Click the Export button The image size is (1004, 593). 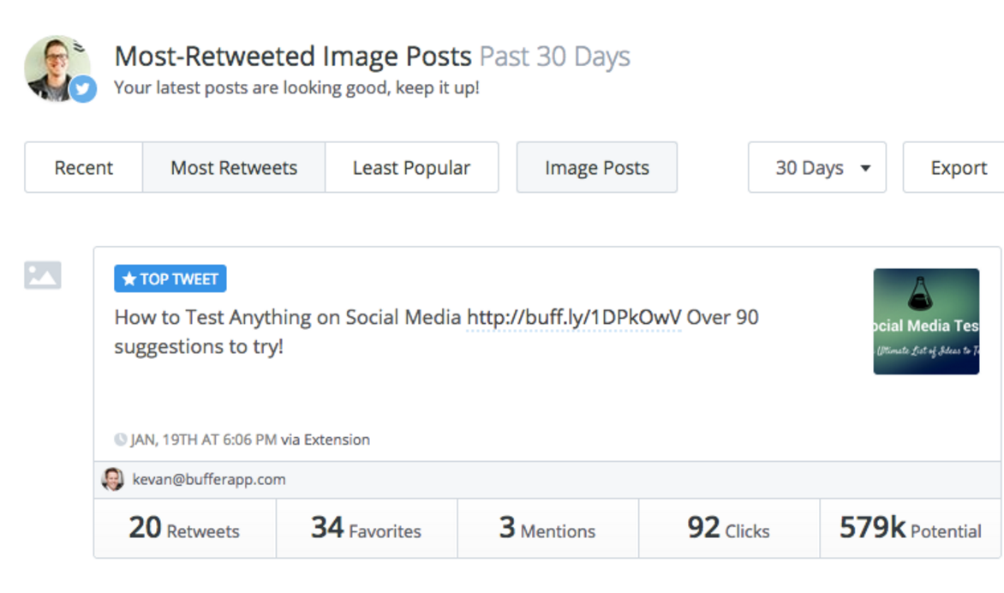tap(954, 167)
